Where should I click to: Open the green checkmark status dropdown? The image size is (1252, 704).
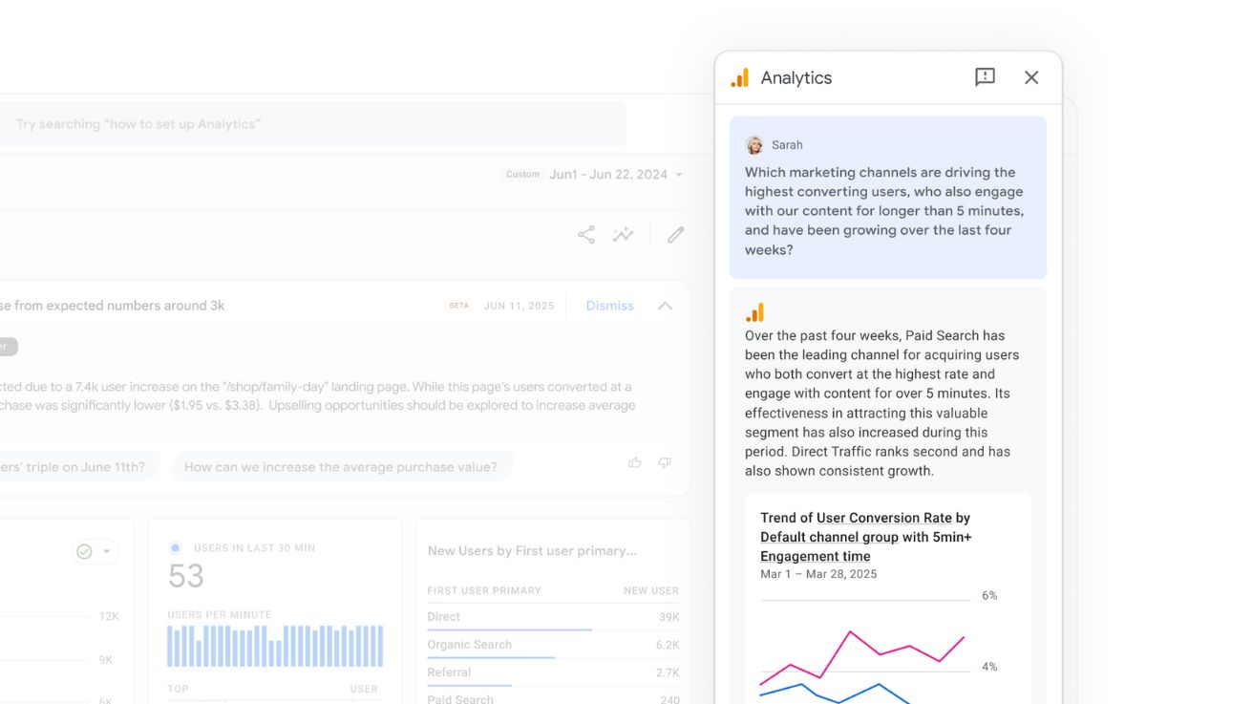(x=95, y=551)
